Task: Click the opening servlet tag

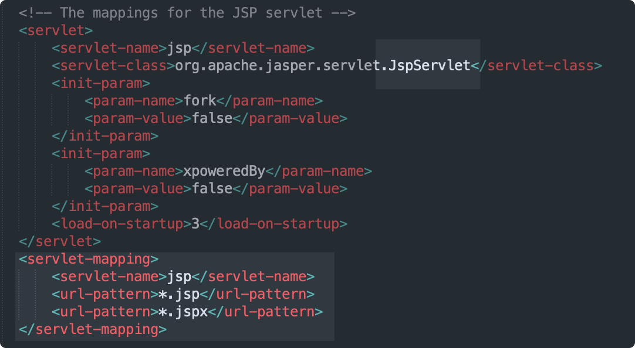Action: tap(56, 30)
